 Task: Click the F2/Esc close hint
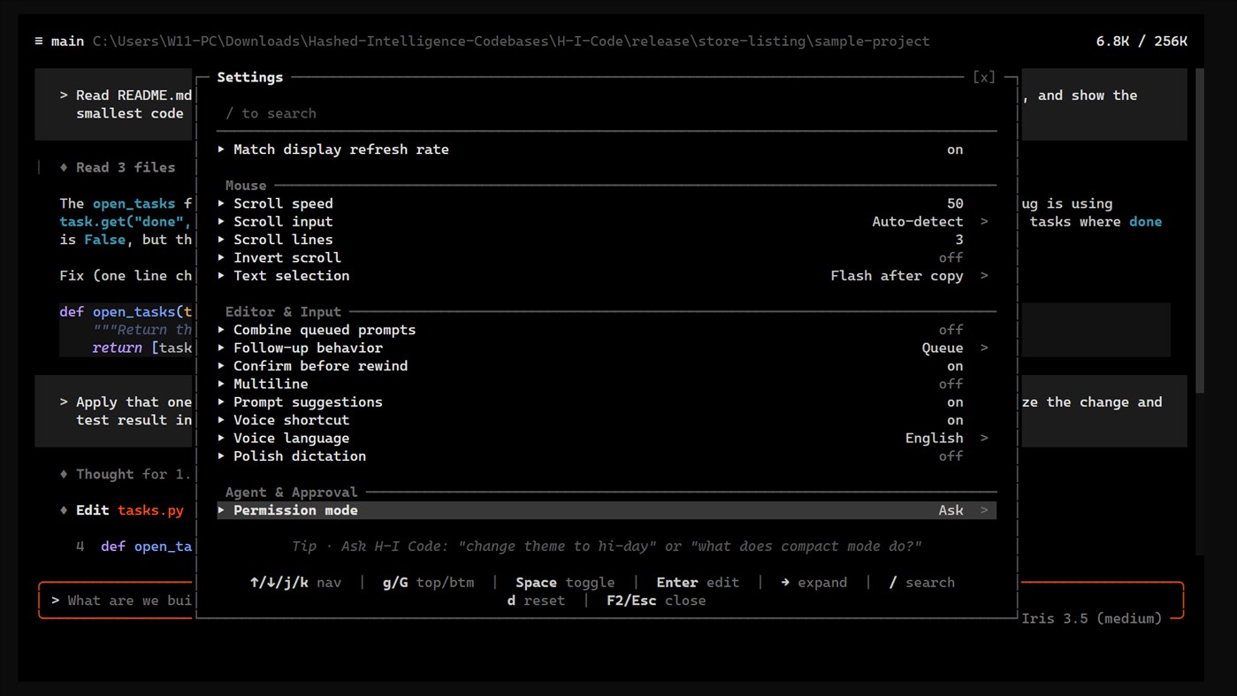coord(656,600)
